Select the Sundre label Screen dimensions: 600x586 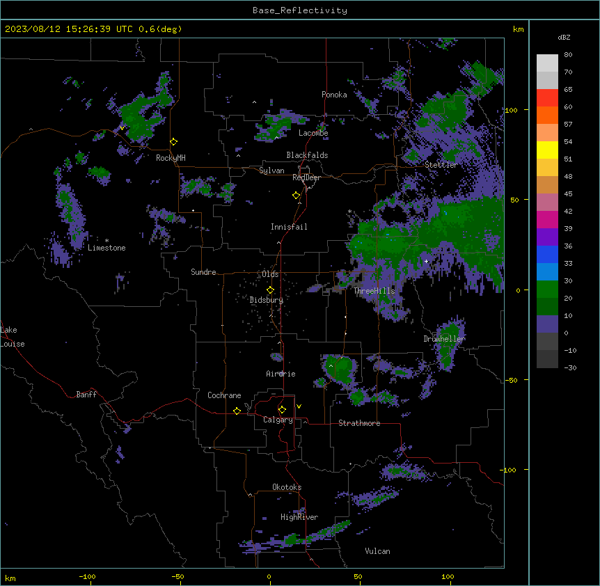pyautogui.click(x=203, y=272)
